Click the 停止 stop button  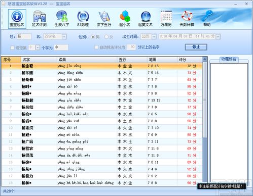point(196,47)
